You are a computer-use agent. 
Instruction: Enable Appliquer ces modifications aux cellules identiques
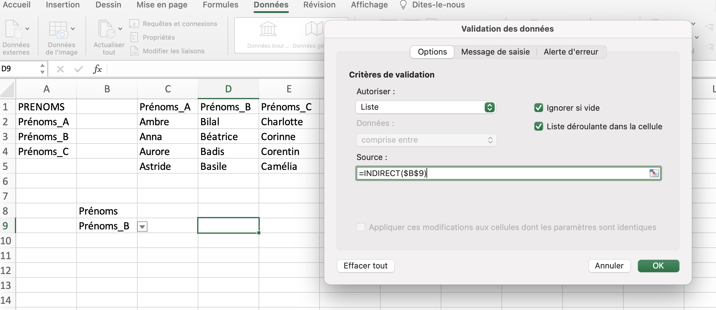[x=360, y=227]
